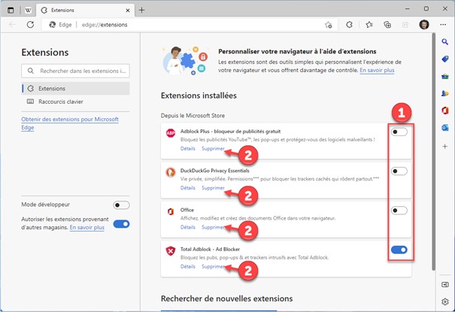Open the three-dot browser menu

(444, 24)
